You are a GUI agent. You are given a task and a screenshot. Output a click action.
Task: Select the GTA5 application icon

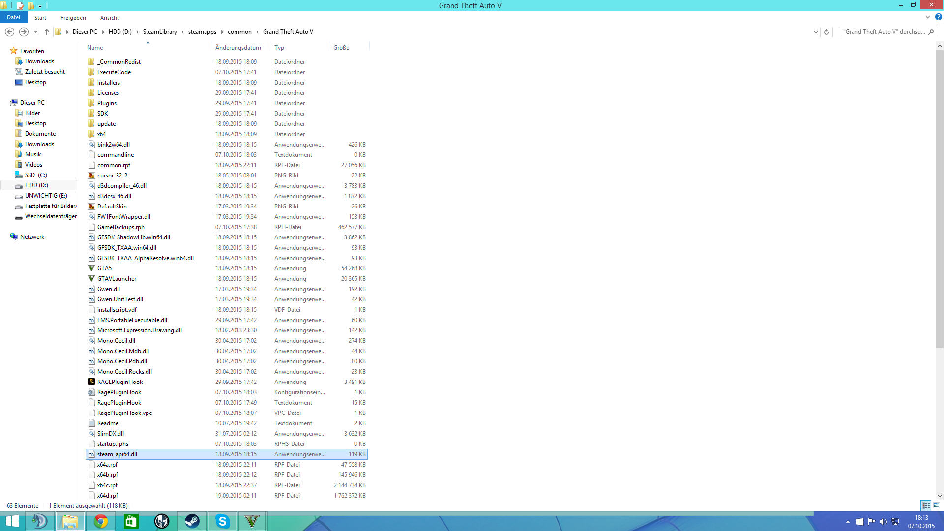point(91,268)
